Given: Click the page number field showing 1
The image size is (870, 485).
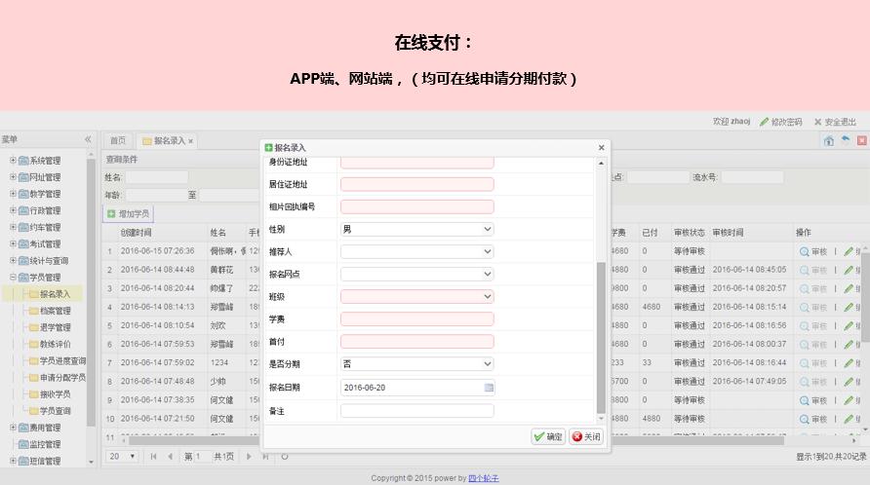Looking at the screenshot, I should click(202, 456).
